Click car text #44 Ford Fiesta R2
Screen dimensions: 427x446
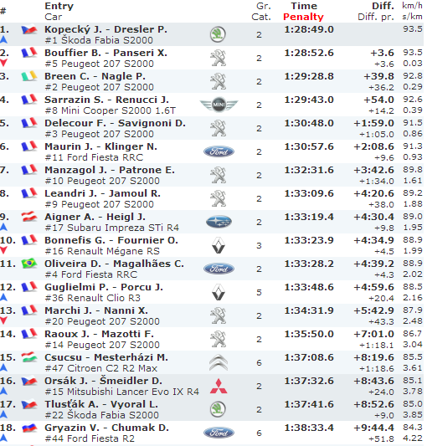coord(90,438)
